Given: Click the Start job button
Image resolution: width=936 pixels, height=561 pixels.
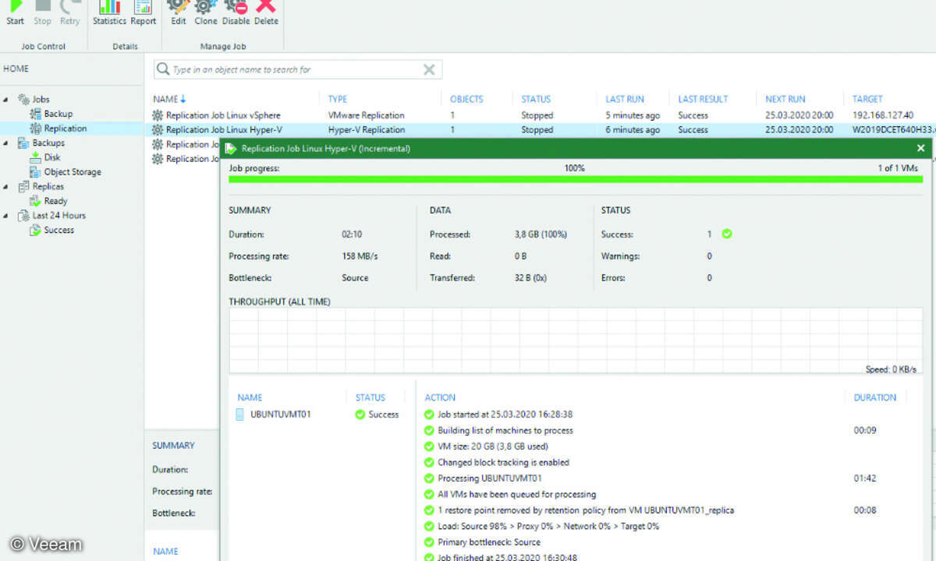Looking at the screenshot, I should [x=16, y=13].
